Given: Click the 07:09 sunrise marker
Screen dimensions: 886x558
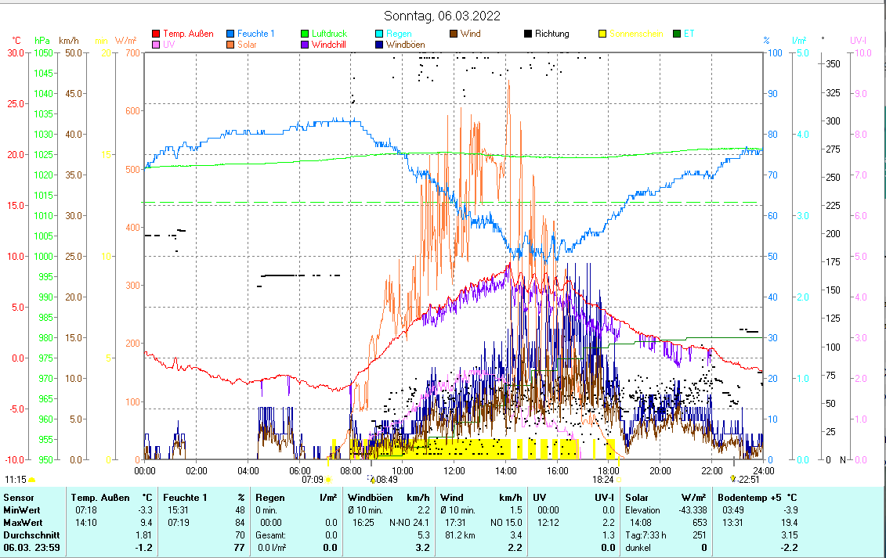Looking at the screenshot, I should coord(313,479).
